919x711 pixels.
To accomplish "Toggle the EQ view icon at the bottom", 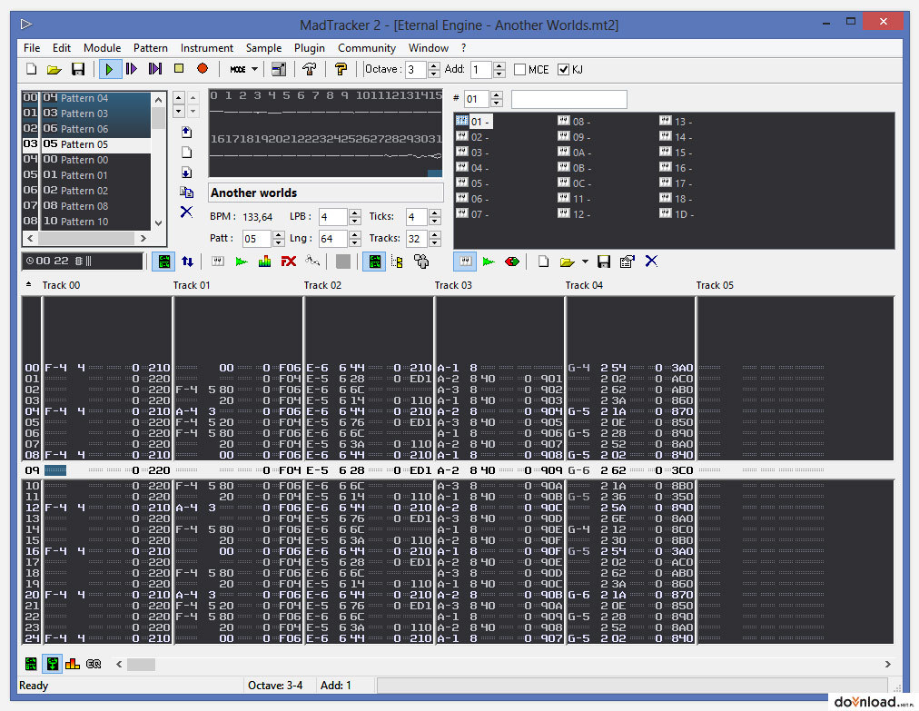I will coord(94,664).
